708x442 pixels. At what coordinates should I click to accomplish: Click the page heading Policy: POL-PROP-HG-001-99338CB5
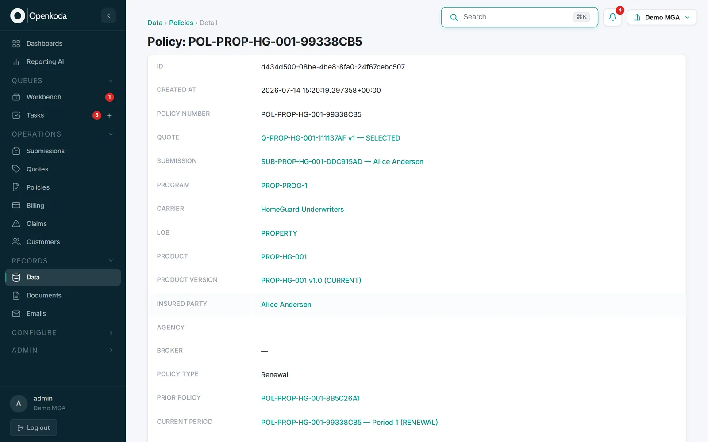[255, 42]
